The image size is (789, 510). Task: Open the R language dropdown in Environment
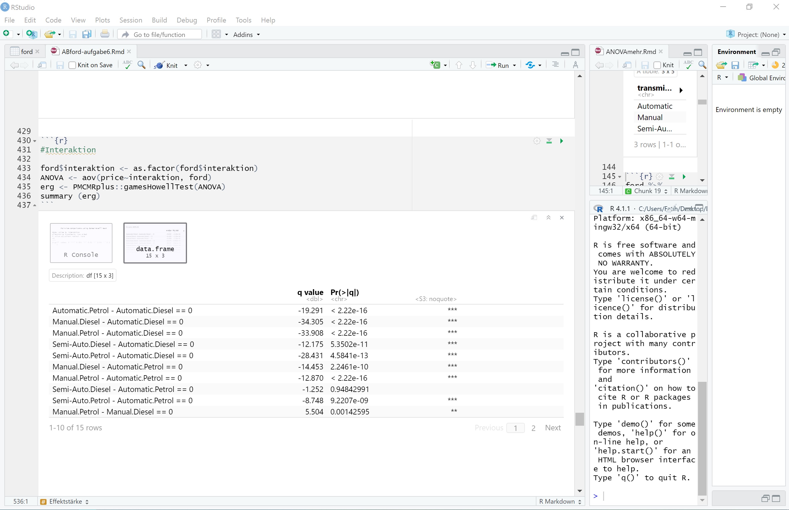tap(722, 77)
